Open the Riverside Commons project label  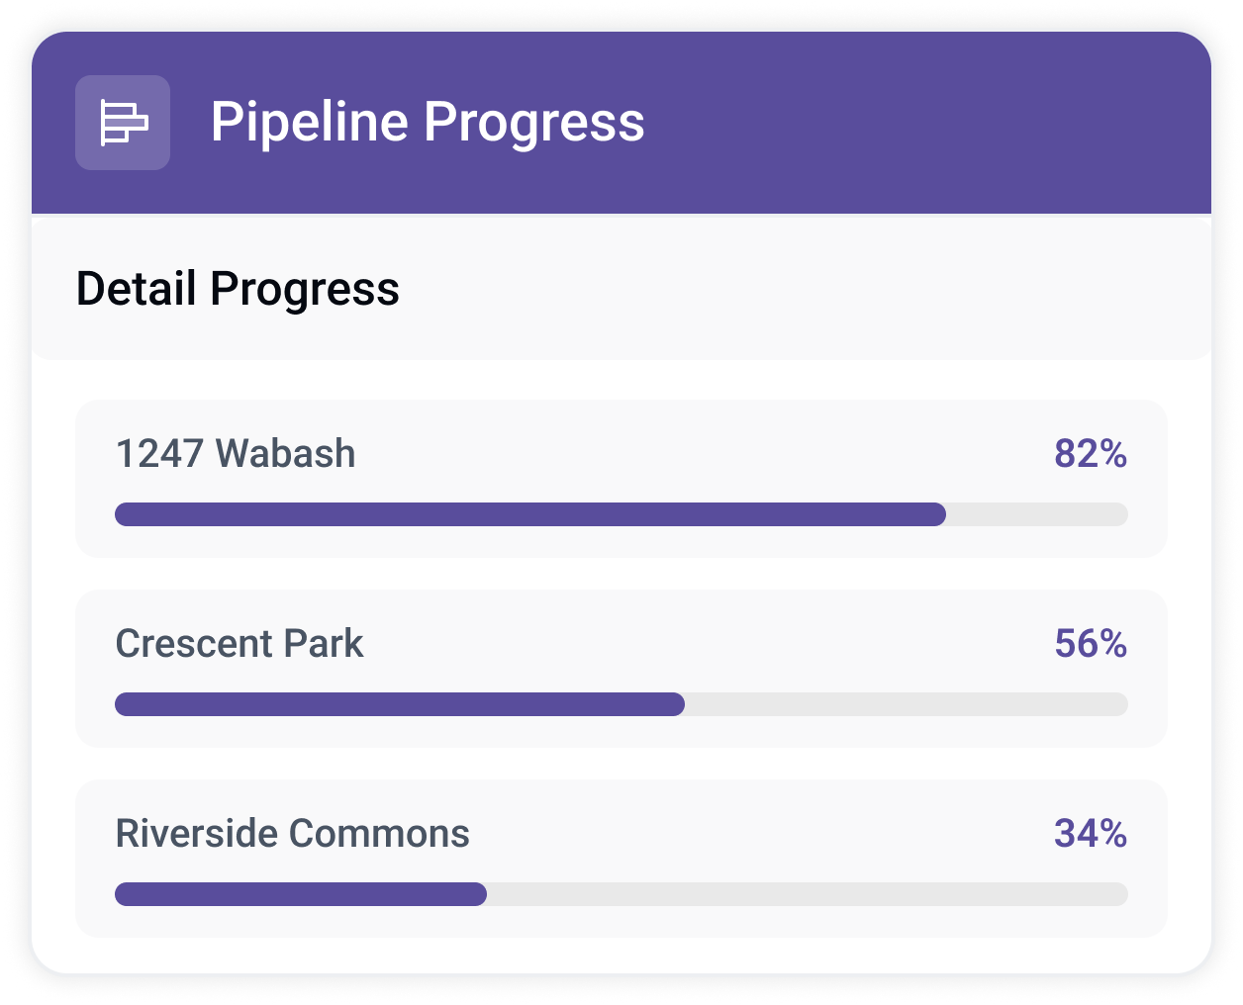point(293,833)
